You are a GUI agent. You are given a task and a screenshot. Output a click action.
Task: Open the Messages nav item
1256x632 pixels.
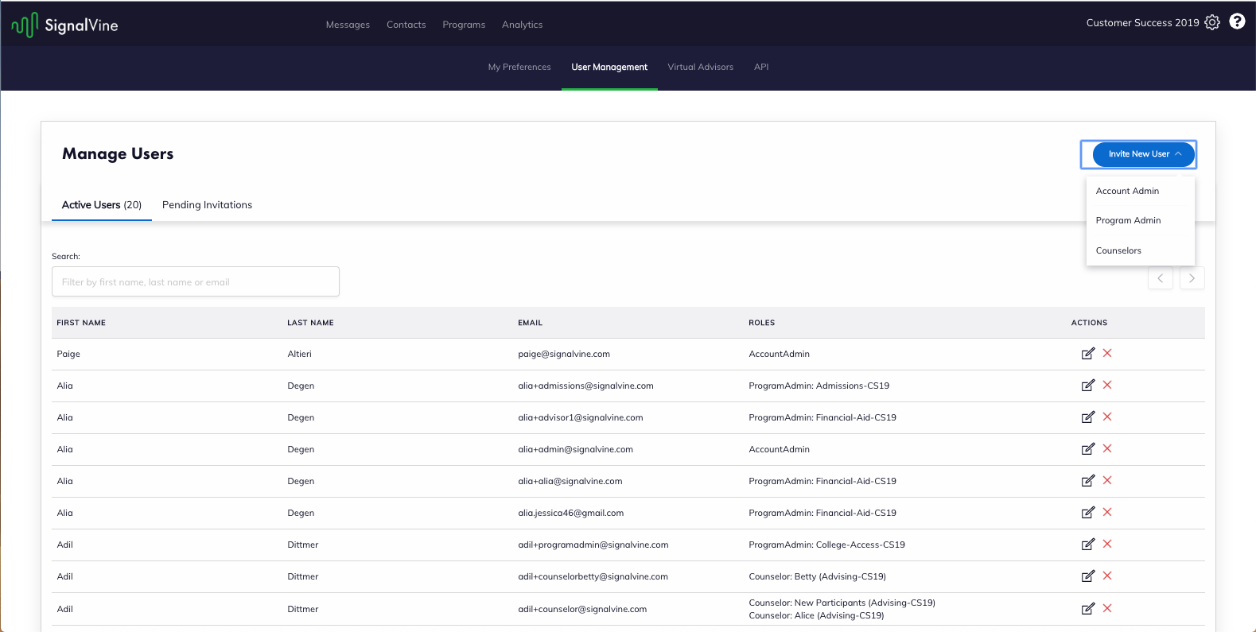(x=348, y=25)
